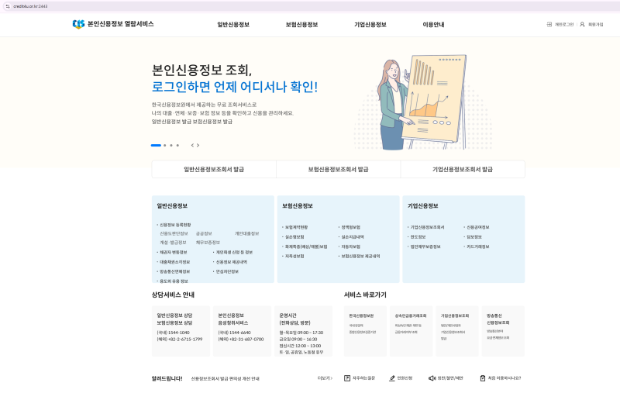Click the CIS logo in the header
Screen dimensions: 620x393
coord(78,24)
